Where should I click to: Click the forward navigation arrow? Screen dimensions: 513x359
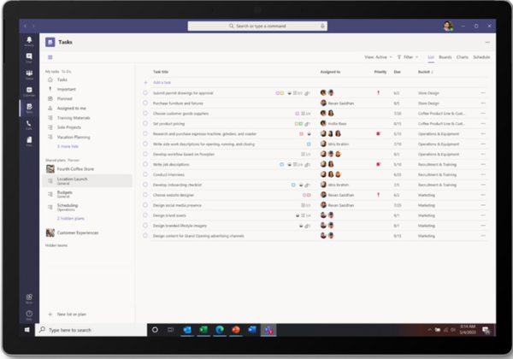click(x=33, y=26)
